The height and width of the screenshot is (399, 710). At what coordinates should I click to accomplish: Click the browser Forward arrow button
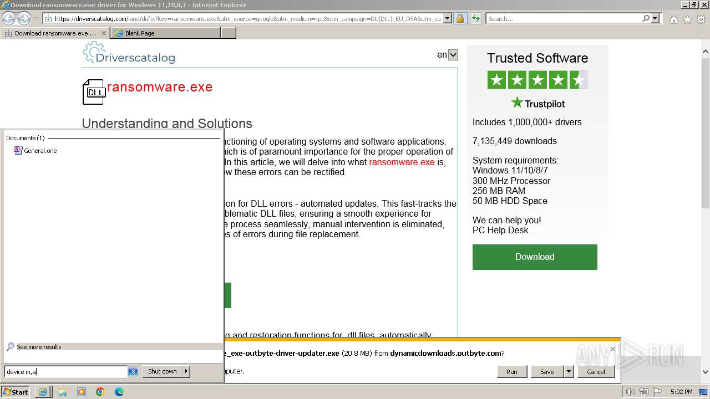point(24,18)
